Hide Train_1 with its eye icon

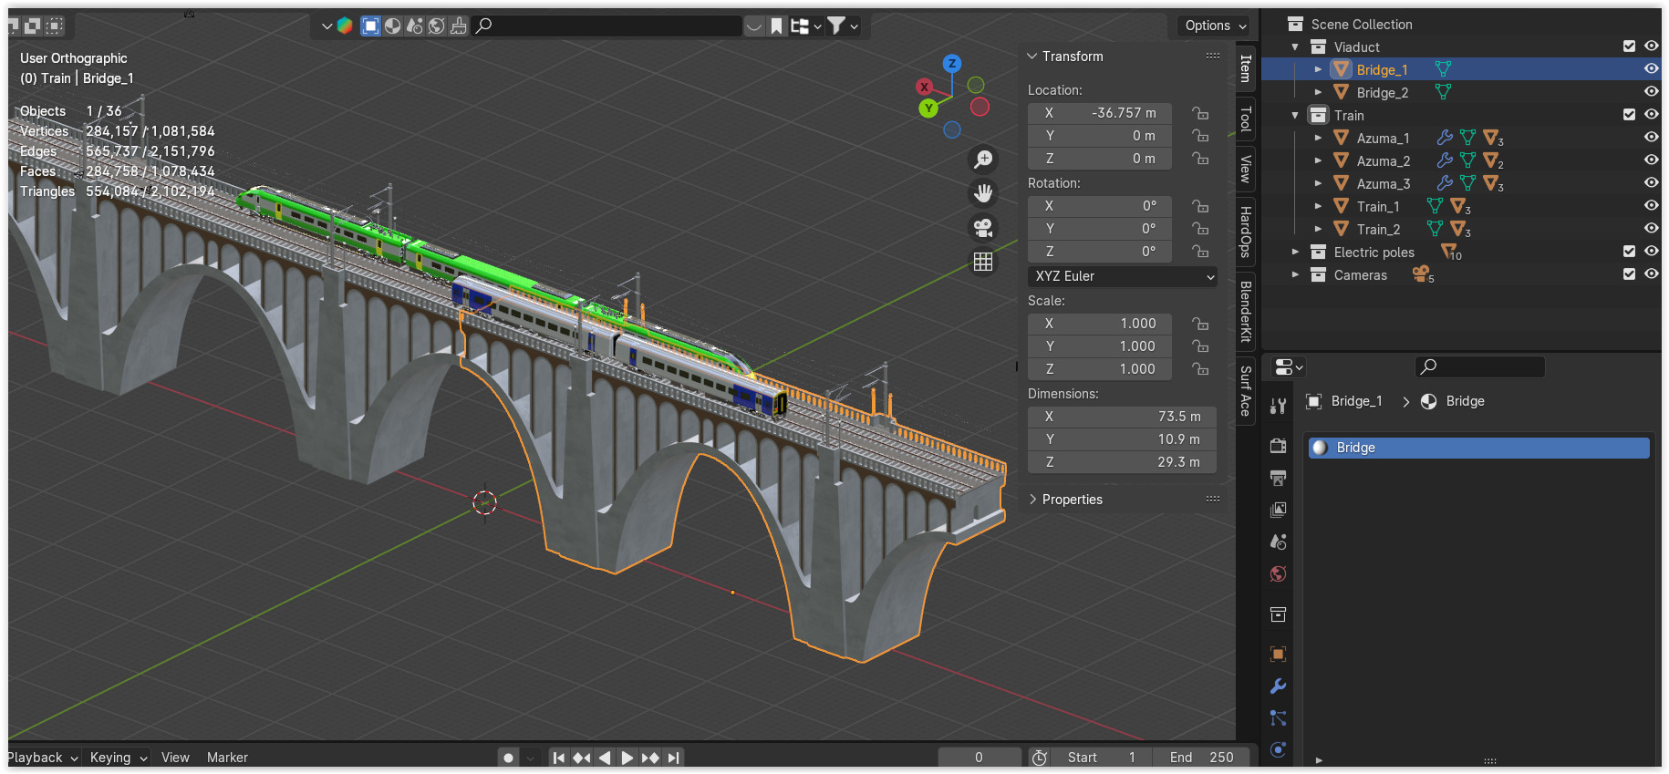pyautogui.click(x=1651, y=206)
